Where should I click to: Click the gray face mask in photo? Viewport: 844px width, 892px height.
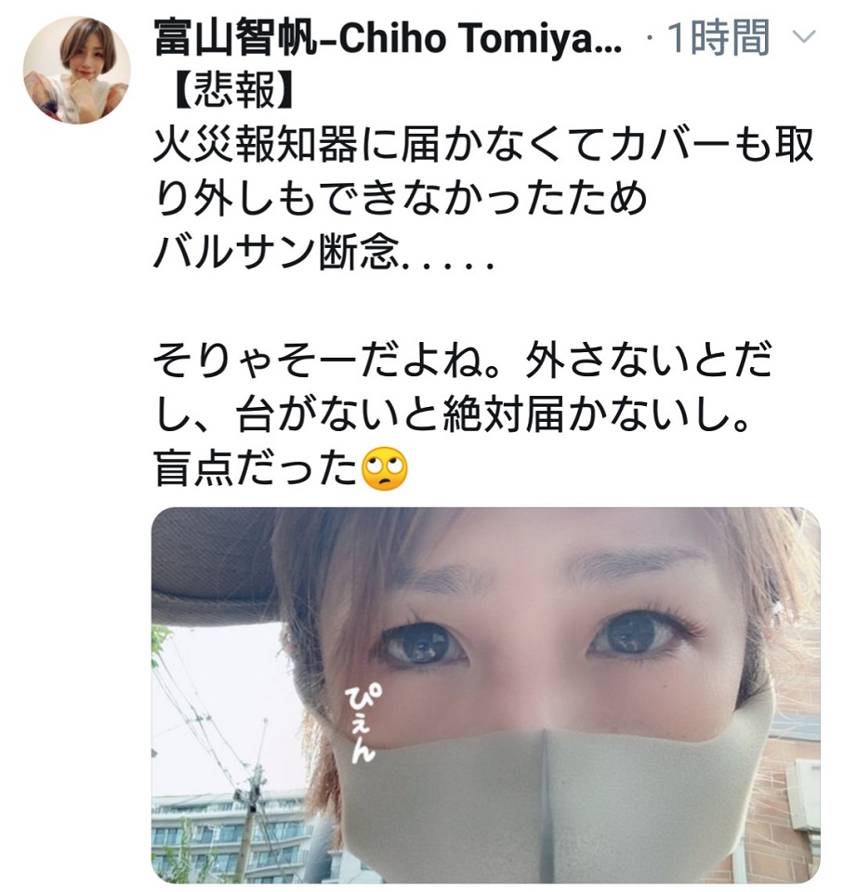pos(547,796)
